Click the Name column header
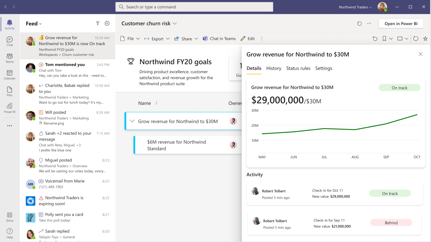The width and height of the screenshot is (431, 242). pyautogui.click(x=144, y=103)
